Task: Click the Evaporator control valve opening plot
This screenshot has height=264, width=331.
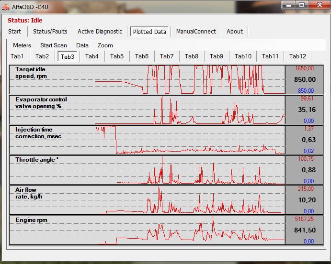Action: coord(148,110)
